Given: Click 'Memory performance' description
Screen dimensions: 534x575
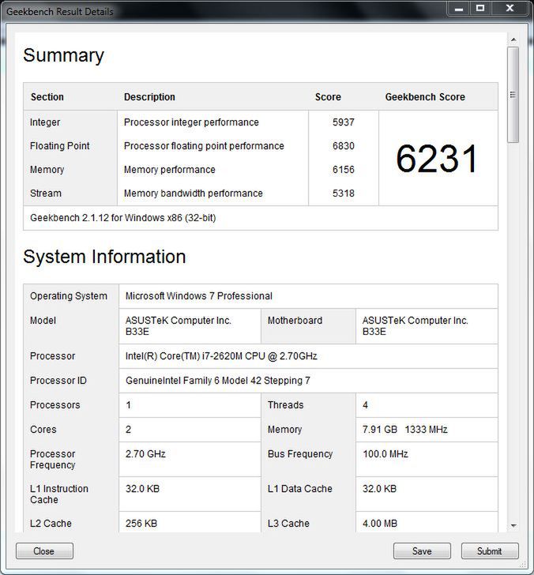Looking at the screenshot, I should [x=169, y=170].
